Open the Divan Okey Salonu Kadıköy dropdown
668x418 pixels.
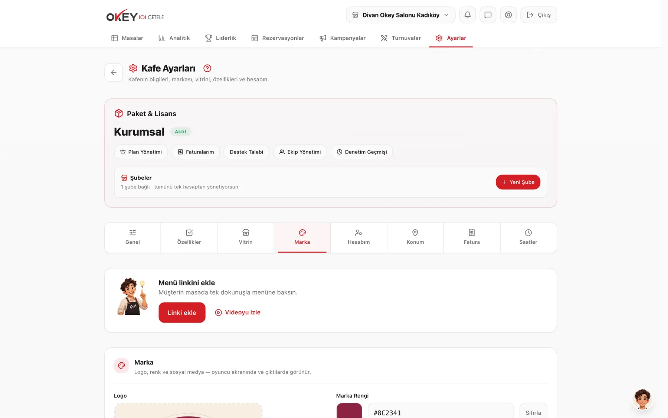coord(401,15)
